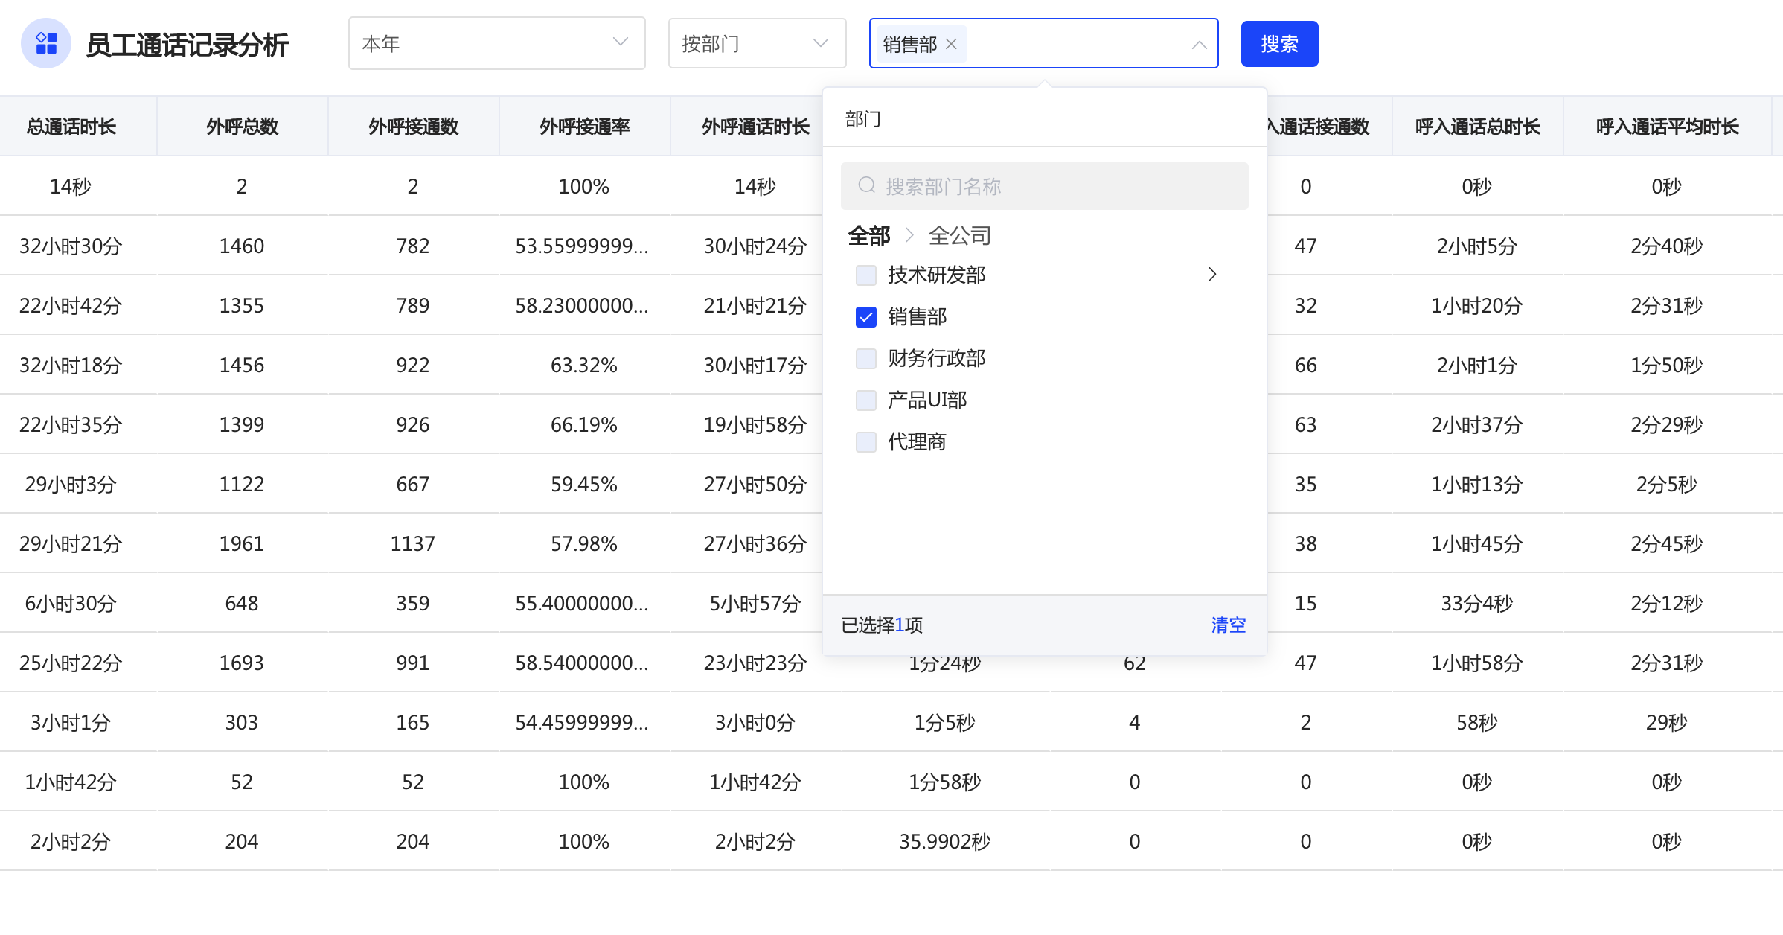This screenshot has height=935, width=1783.
Task: Check the 技术研发部 checkbox
Action: [x=866, y=275]
